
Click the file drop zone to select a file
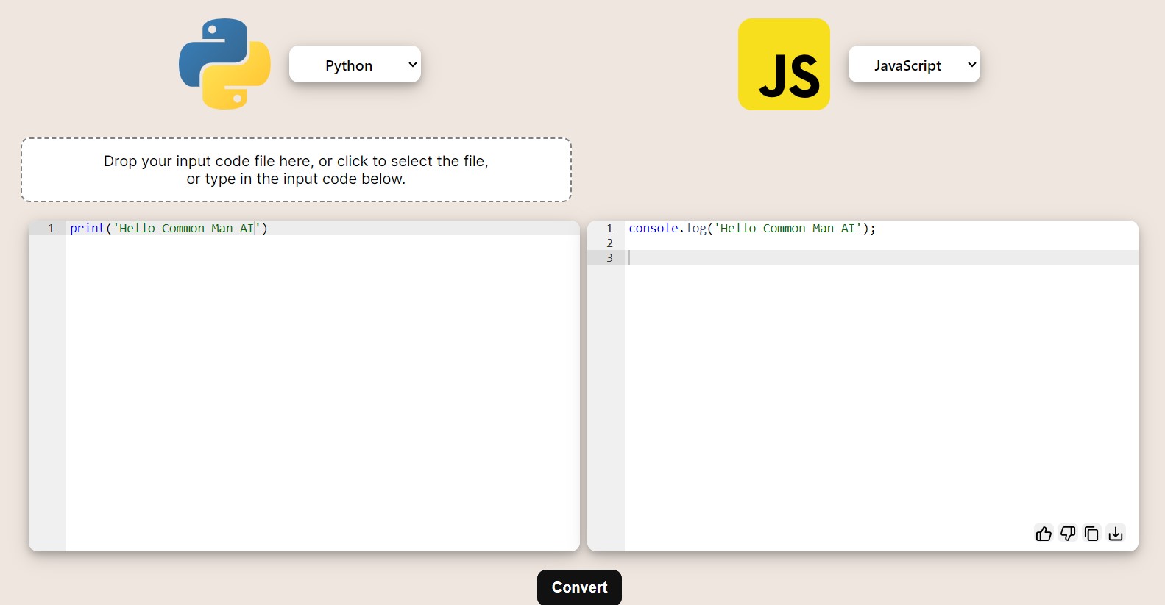(296, 170)
